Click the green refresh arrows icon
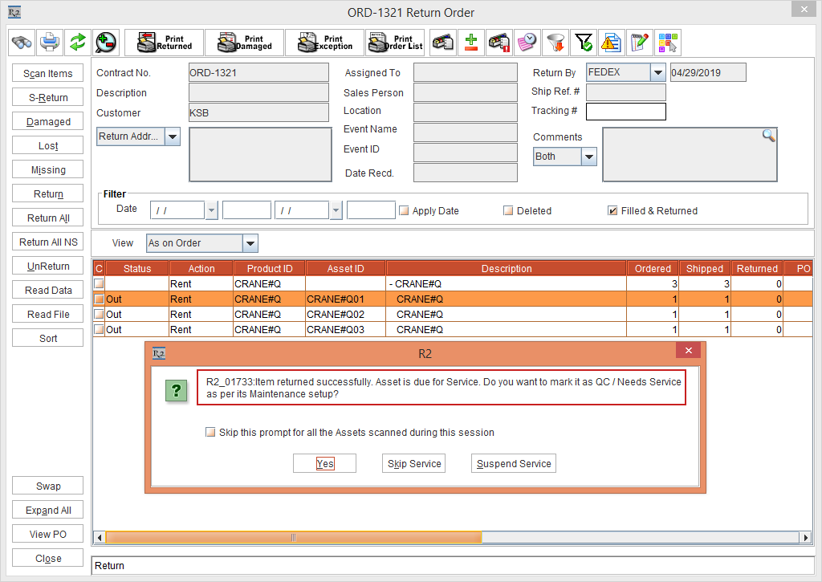The width and height of the screenshot is (822, 582). pos(77,42)
